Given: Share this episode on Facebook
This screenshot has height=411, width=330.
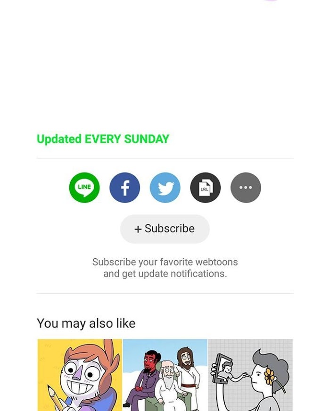Looking at the screenshot, I should pos(124,188).
